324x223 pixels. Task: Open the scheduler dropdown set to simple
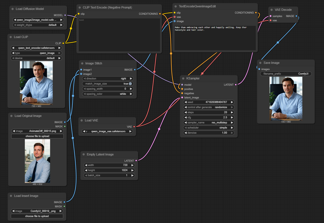(209, 128)
